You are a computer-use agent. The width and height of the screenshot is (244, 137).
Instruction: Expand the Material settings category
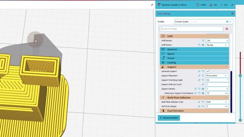point(194,49)
